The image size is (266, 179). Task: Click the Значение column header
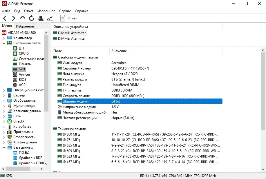(x=166, y=51)
